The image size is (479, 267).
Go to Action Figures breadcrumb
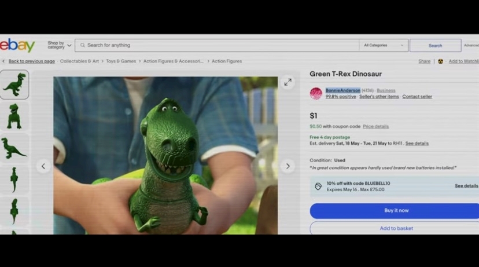click(x=227, y=61)
